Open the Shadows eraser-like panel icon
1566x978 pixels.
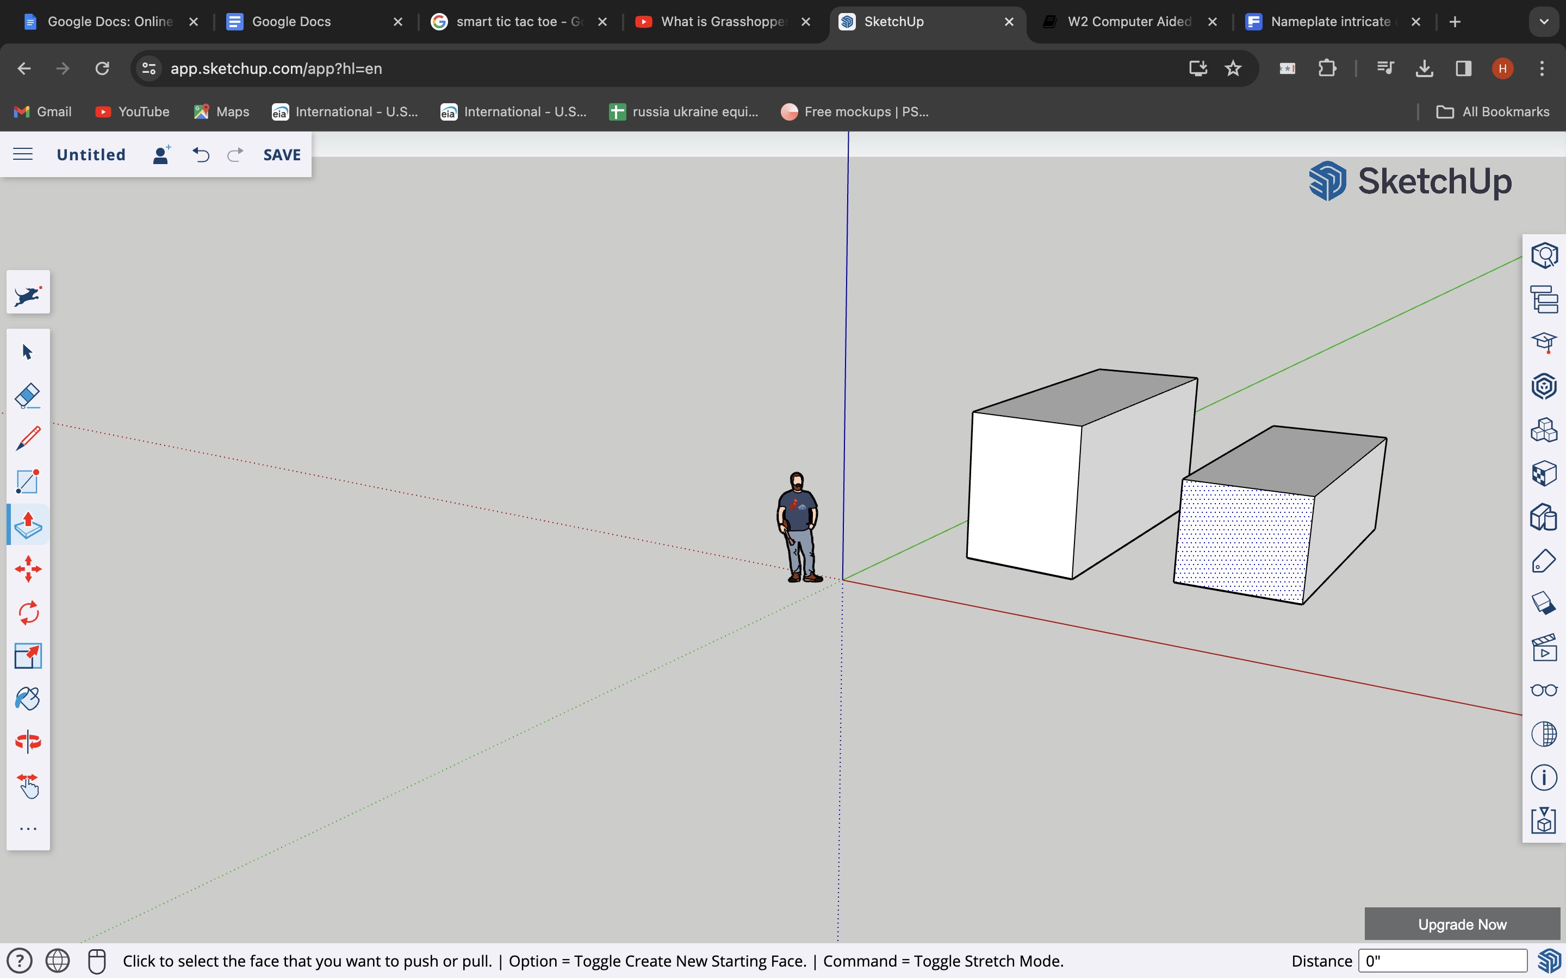click(1544, 604)
